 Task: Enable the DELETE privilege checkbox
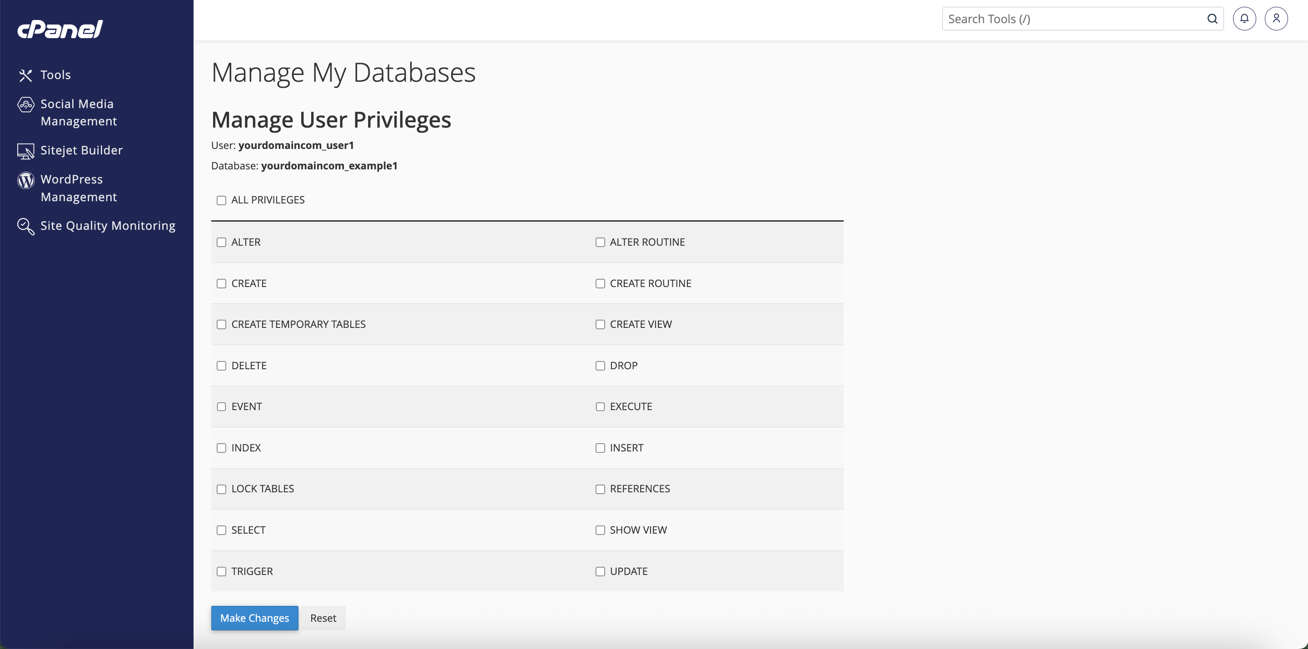pos(221,366)
